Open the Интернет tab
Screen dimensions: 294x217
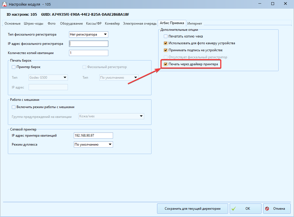[x=195, y=24]
